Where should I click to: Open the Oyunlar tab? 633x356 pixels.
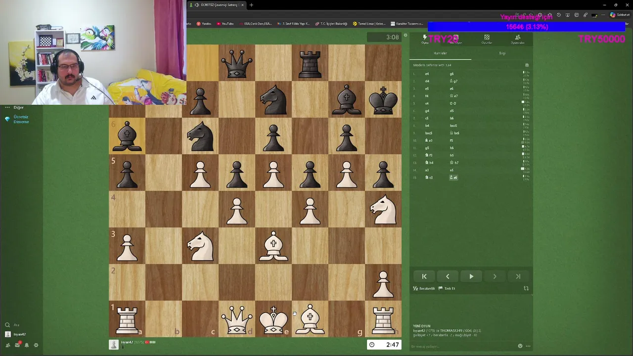point(487,40)
